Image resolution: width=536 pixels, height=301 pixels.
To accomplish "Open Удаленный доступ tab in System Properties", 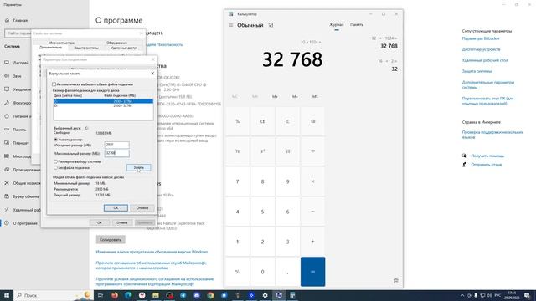I will pyautogui.click(x=124, y=48).
